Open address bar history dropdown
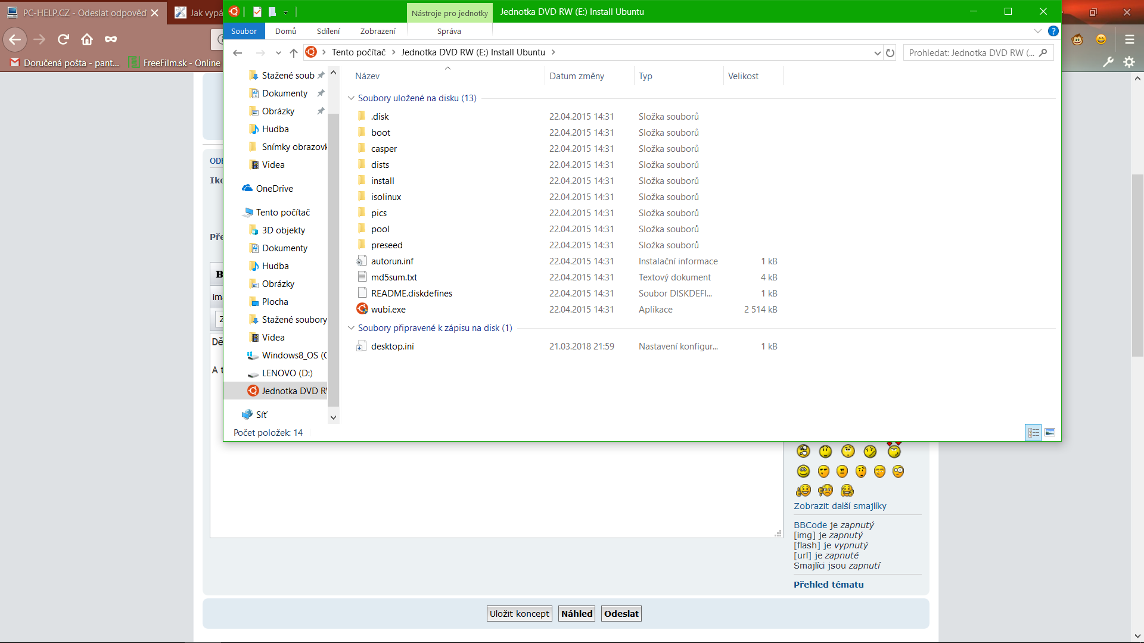Viewport: 1144px width, 643px height. pyautogui.click(x=877, y=53)
